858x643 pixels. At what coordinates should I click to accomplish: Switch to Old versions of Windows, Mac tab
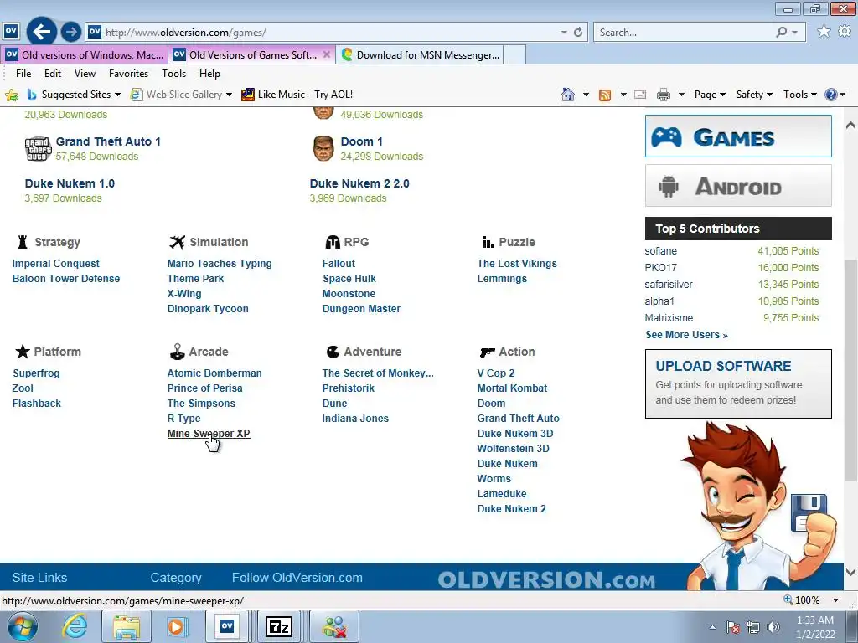84,54
